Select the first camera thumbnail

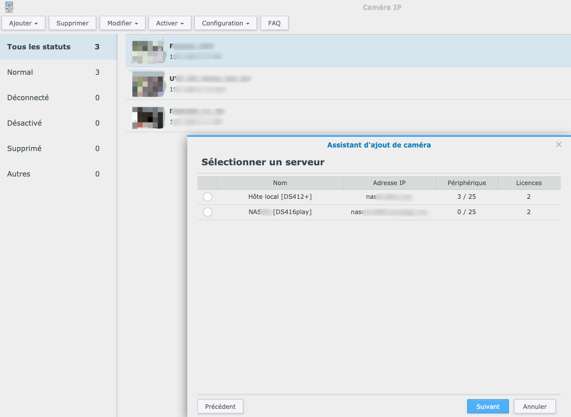(x=148, y=51)
